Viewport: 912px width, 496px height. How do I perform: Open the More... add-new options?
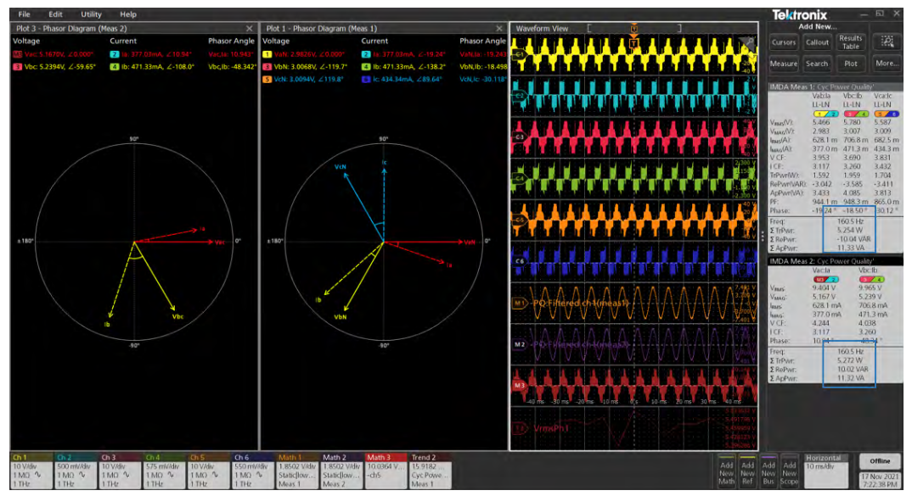click(x=887, y=64)
